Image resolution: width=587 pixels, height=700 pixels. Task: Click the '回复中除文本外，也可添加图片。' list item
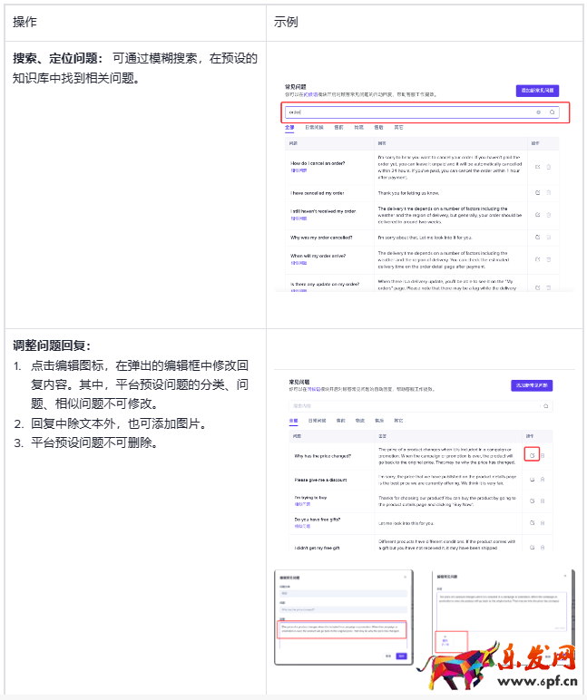(119, 423)
